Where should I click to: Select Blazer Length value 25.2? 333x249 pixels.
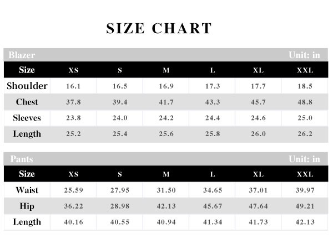73,134
